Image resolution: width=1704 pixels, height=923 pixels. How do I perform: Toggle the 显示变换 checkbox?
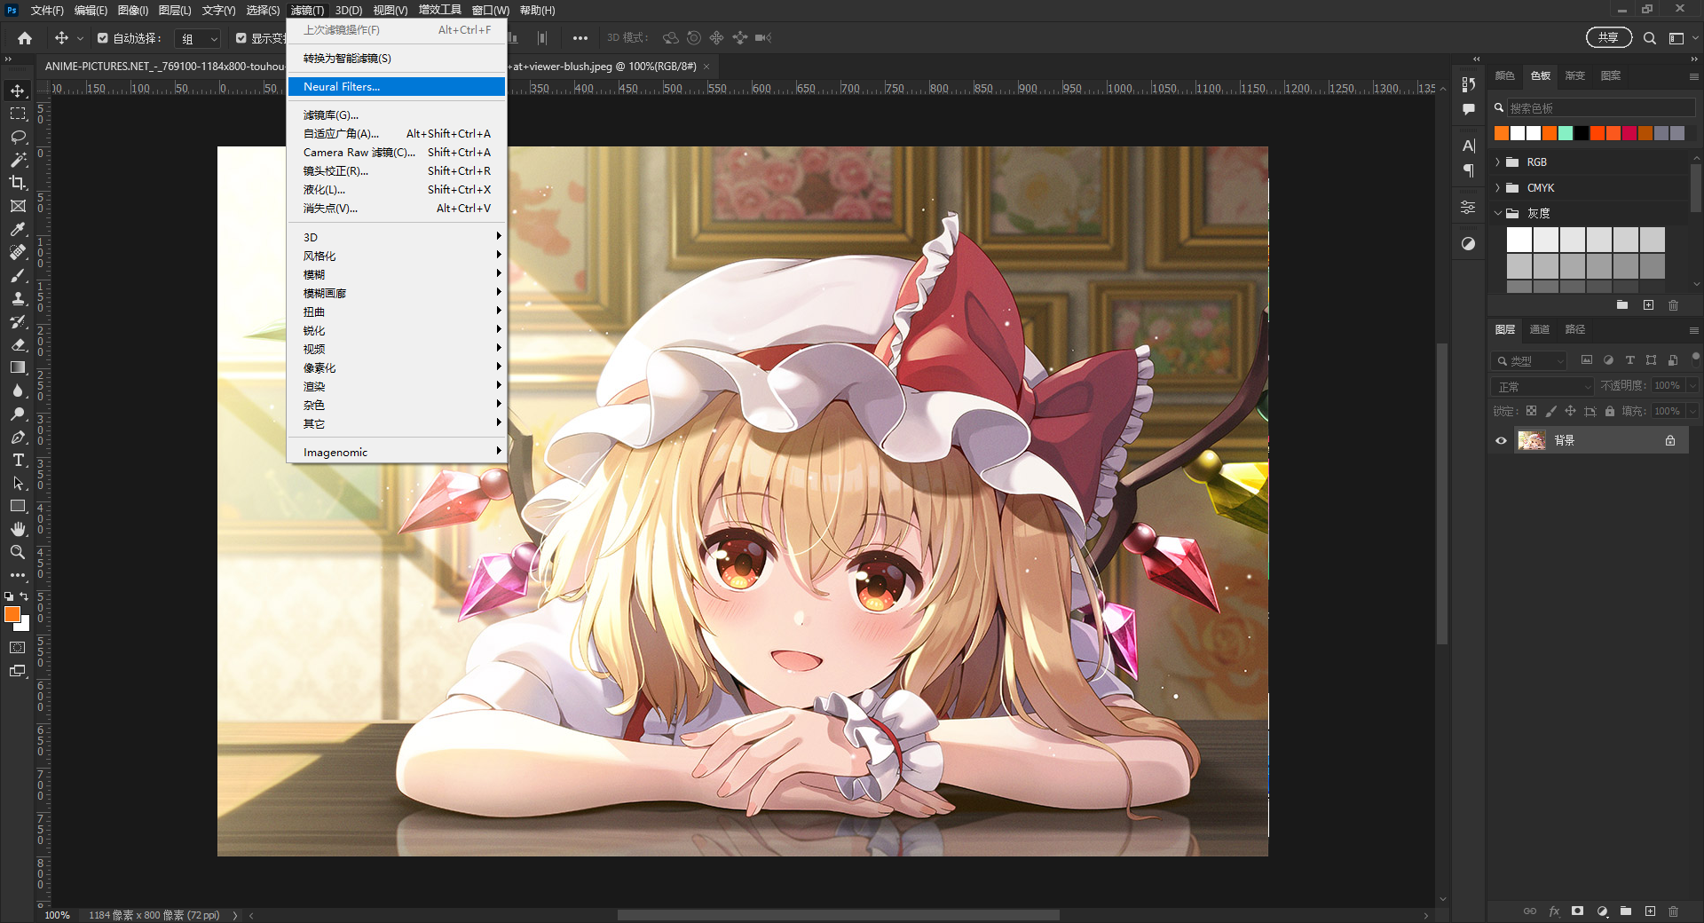tap(241, 38)
